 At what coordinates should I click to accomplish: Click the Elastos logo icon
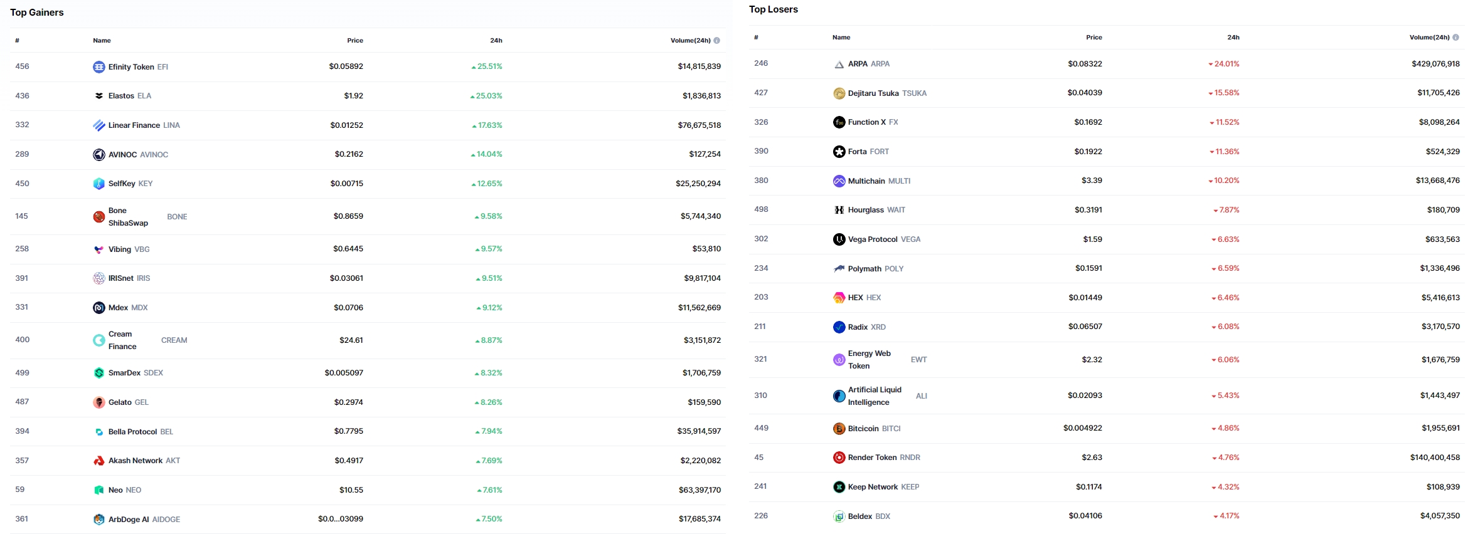[98, 96]
